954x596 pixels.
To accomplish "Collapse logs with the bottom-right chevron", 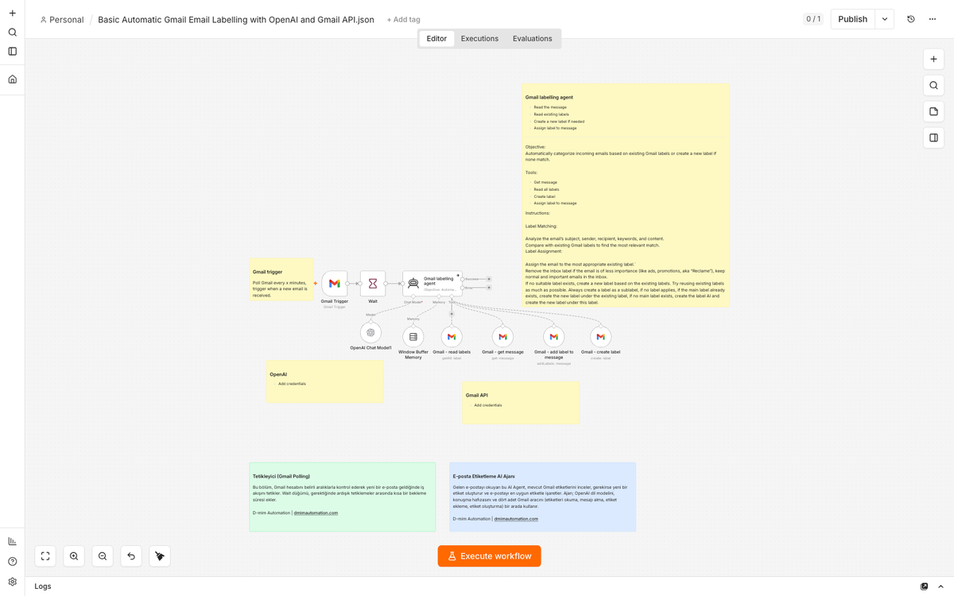I will (941, 586).
